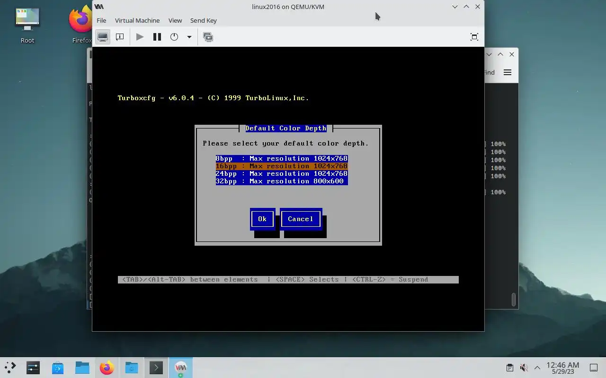This screenshot has width=606, height=378.
Task: Click the Turboxcfg v6.0.4 header text
Action: pyautogui.click(x=213, y=98)
